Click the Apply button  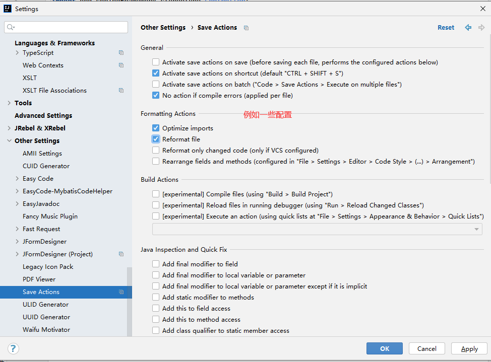[469, 348]
